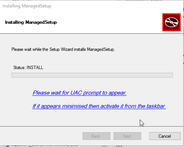Screen dimensions: 184x147
Task: Click the bold 'Installing ManagedSetup' heading
Action: (31, 22)
